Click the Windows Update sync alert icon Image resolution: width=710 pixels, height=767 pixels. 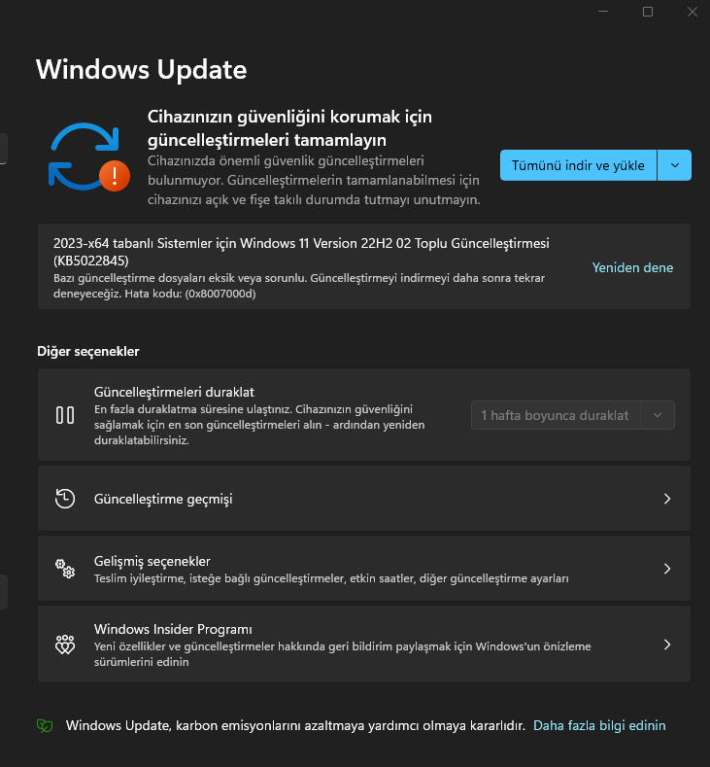point(89,157)
